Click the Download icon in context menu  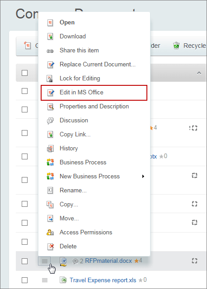50,37
